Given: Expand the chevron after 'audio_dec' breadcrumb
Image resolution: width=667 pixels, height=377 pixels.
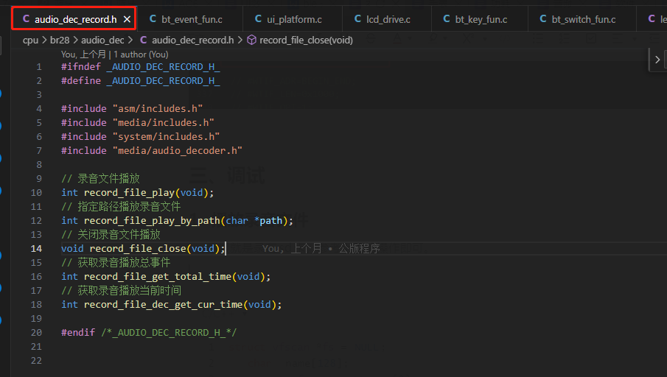Looking at the screenshot, I should (130, 40).
